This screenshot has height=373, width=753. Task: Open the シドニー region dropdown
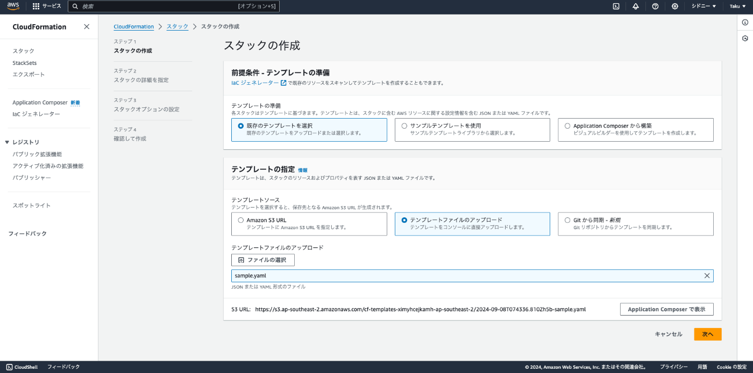point(704,6)
